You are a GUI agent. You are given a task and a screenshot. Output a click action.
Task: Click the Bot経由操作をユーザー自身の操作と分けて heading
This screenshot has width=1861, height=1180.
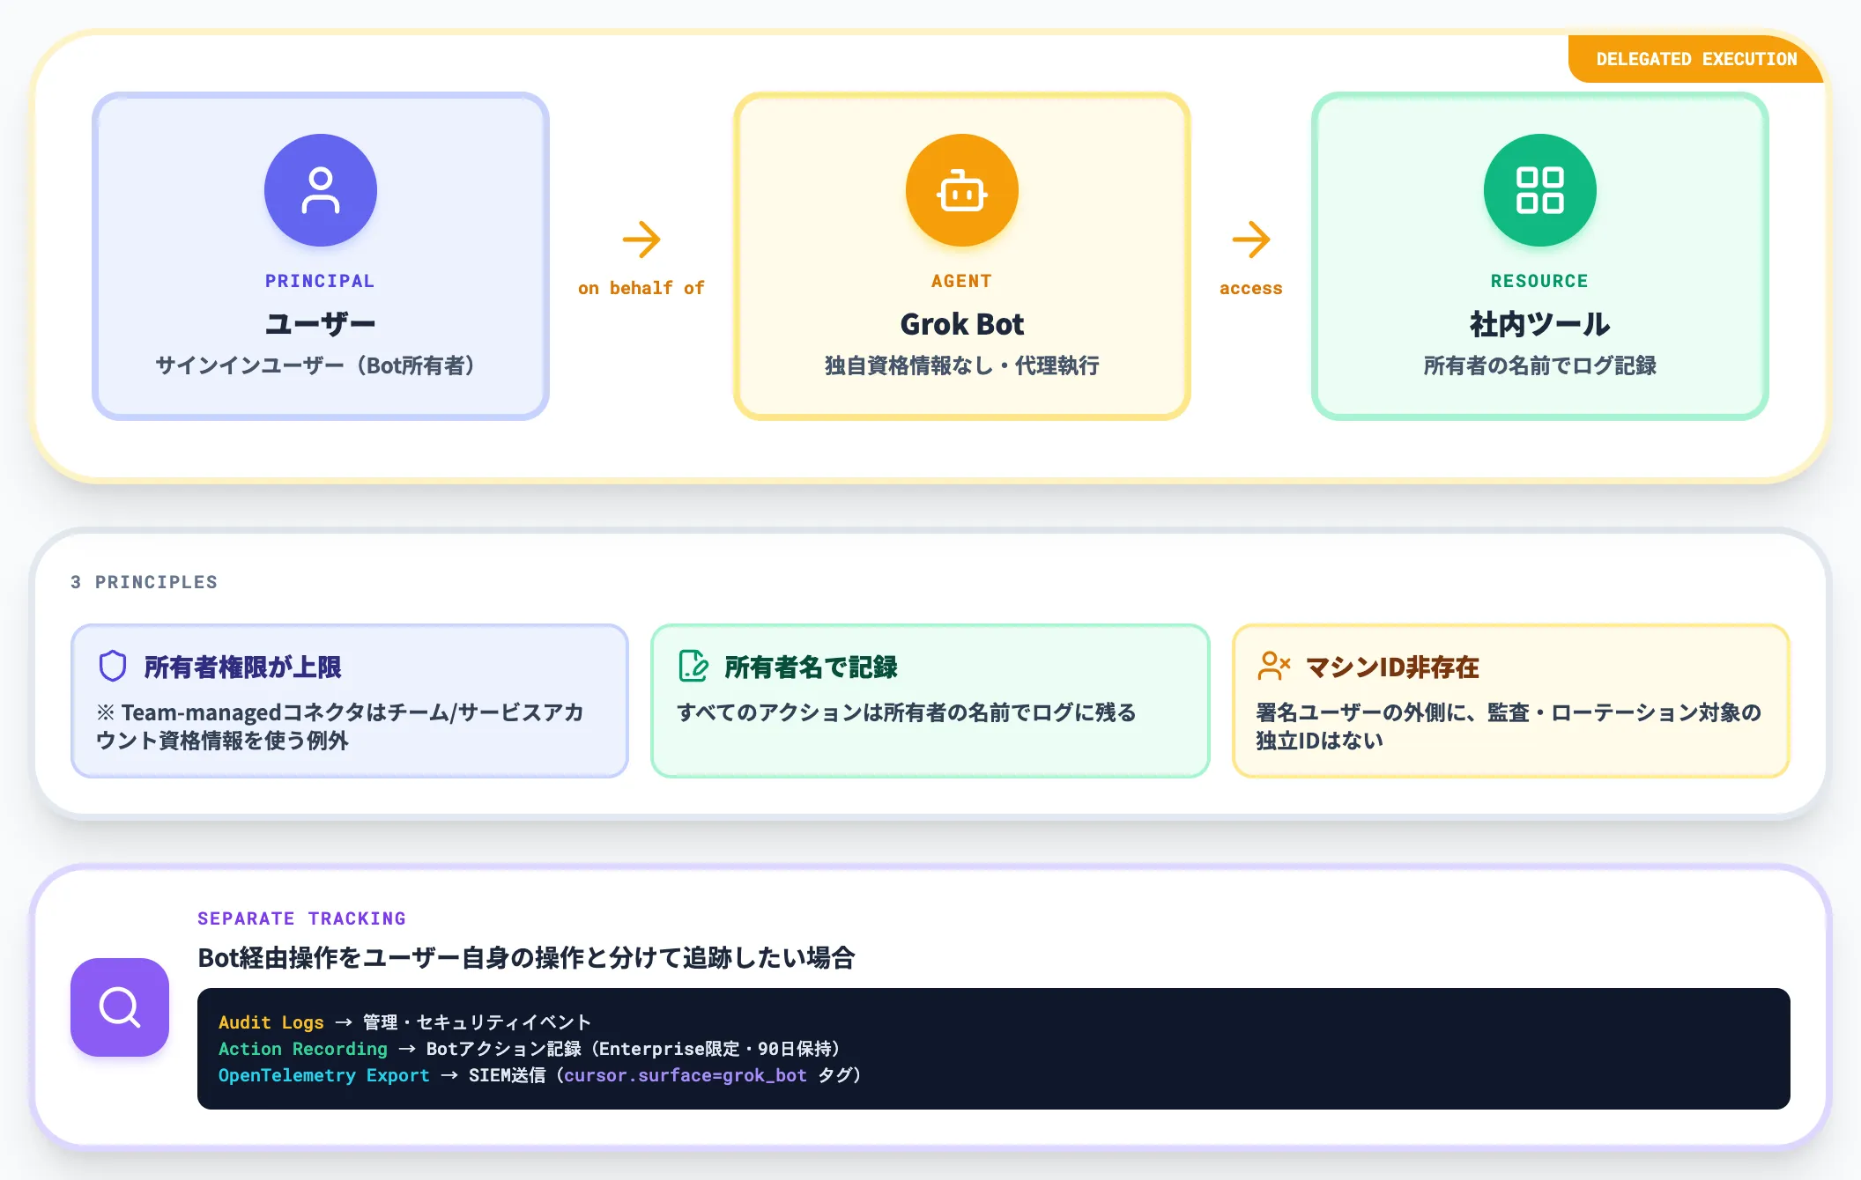(526, 957)
